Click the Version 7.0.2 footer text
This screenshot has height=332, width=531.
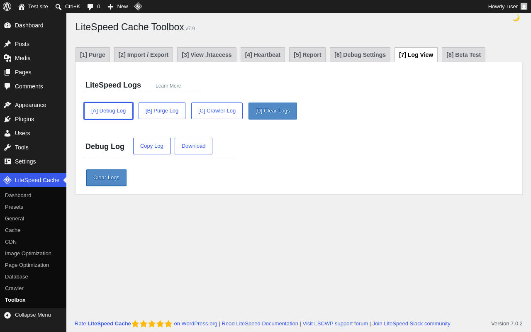[507, 324]
